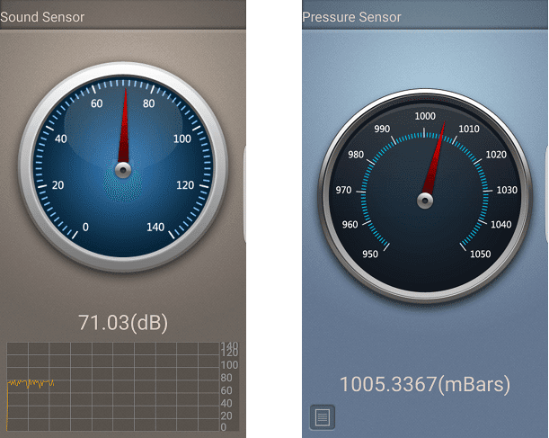Viewport: 549px width, 438px height.
Task: Click the 100 label on the sound graph axis
Action: (x=229, y=365)
